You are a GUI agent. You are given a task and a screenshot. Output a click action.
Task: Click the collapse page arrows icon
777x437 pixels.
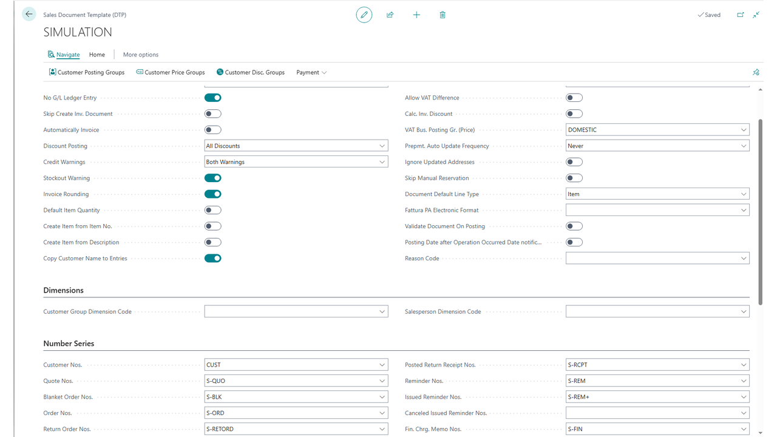pyautogui.click(x=756, y=15)
